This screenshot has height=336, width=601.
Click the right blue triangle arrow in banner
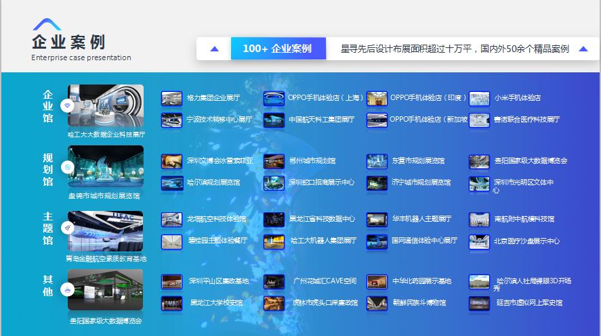tap(583, 49)
